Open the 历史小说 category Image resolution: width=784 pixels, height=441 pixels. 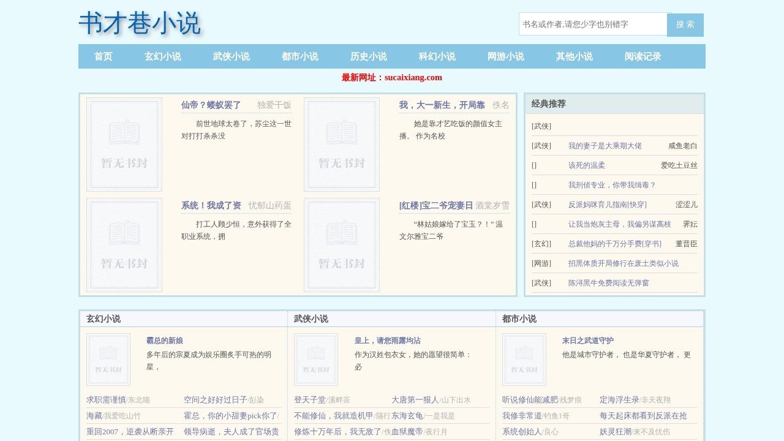pyautogui.click(x=368, y=56)
